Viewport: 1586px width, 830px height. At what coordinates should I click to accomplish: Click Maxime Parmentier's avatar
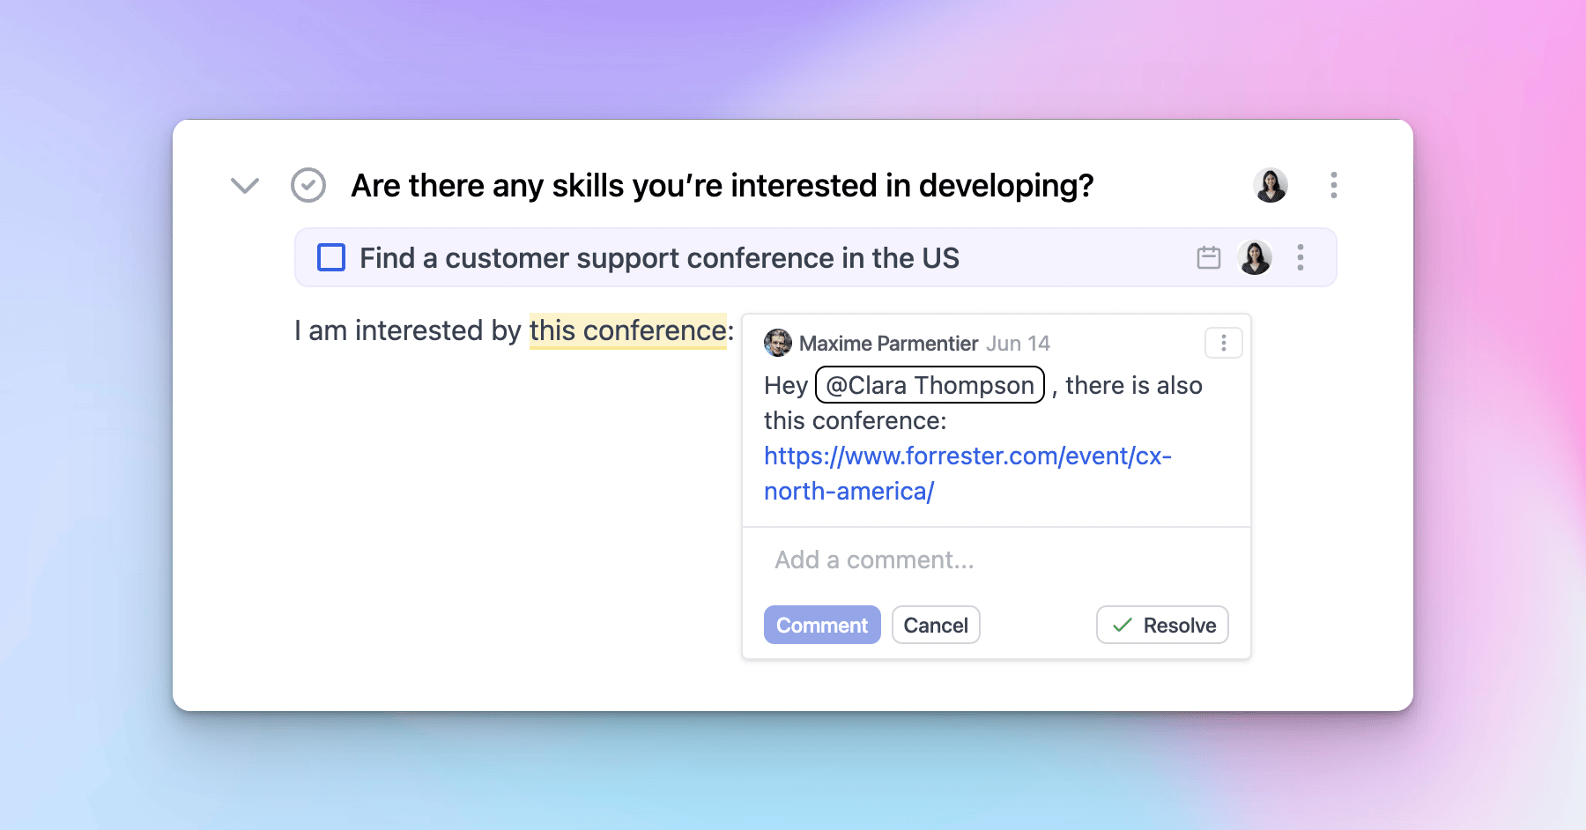pos(778,343)
